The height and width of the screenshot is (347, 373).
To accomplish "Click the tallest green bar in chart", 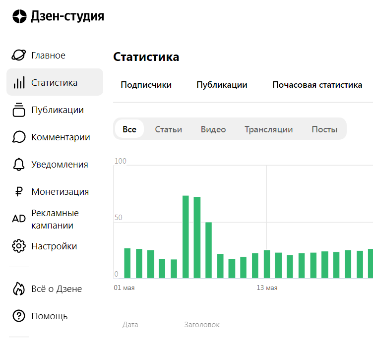I will coord(186,237).
